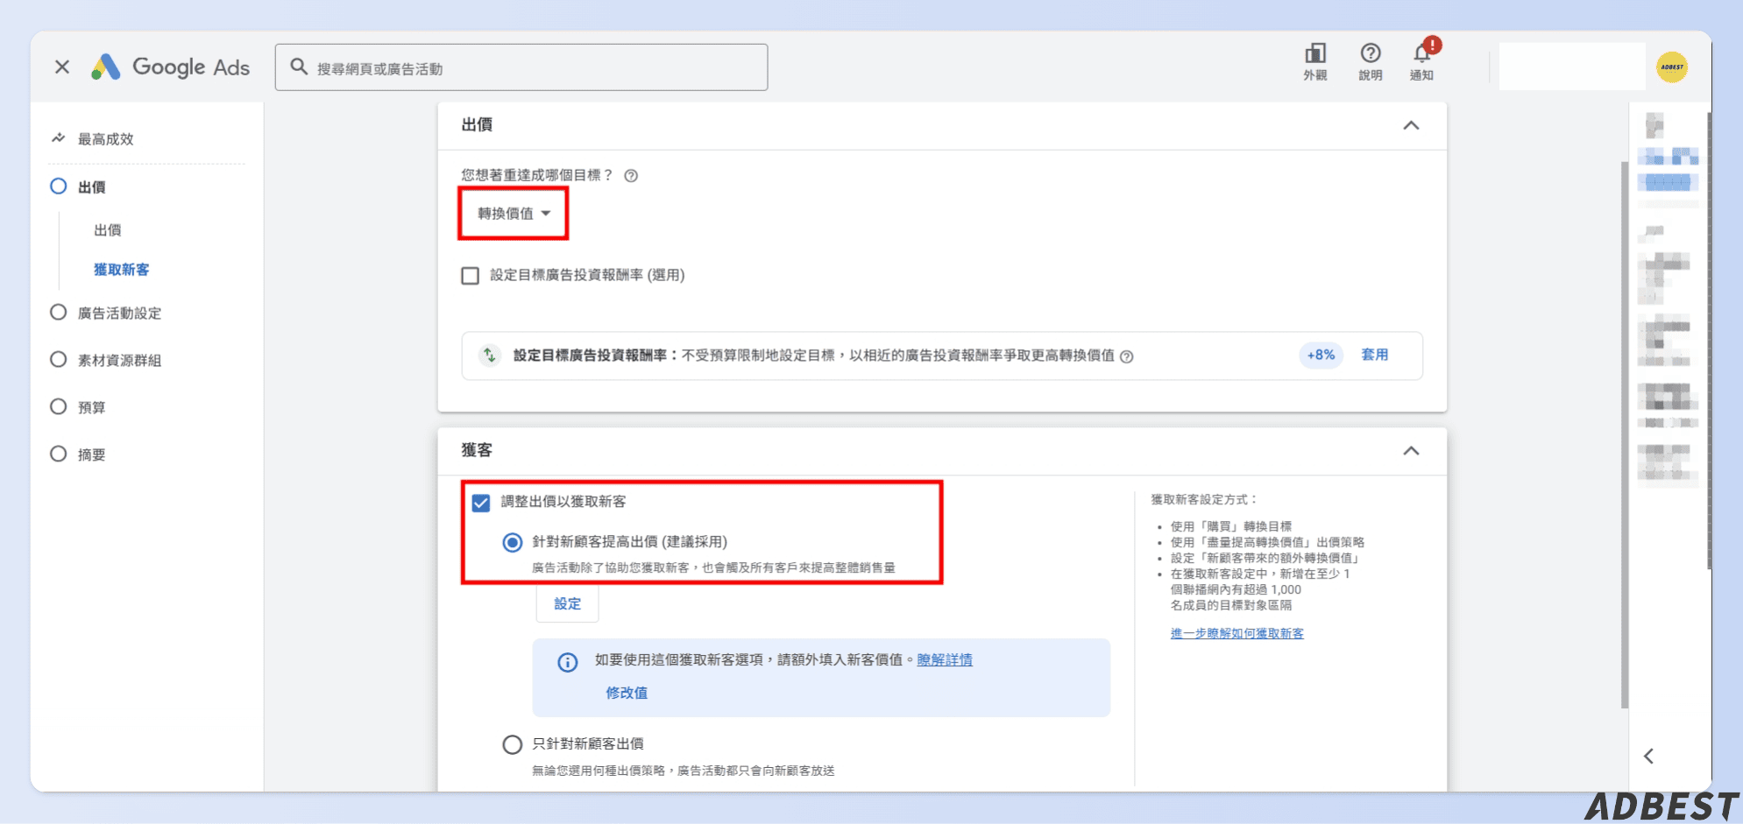The image size is (1743, 824).
Task: Focus the 搜尋網頁或廣告活動 search field
Action: coord(521,67)
